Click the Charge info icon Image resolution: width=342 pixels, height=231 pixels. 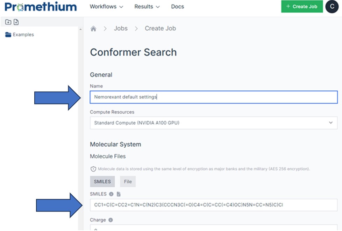point(111,220)
